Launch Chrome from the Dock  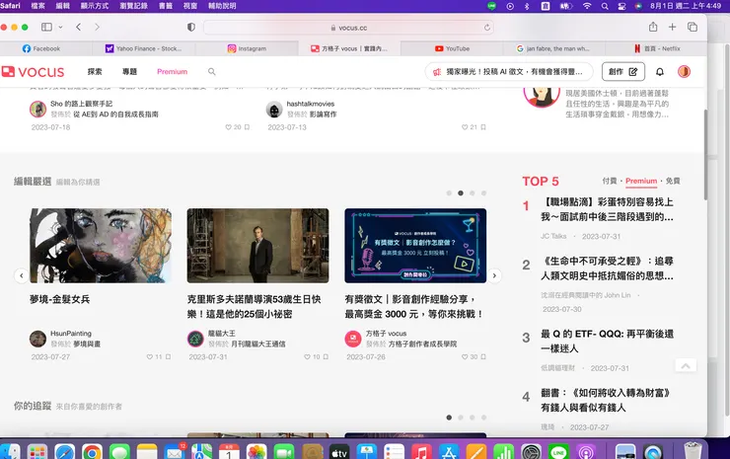pos(92,452)
